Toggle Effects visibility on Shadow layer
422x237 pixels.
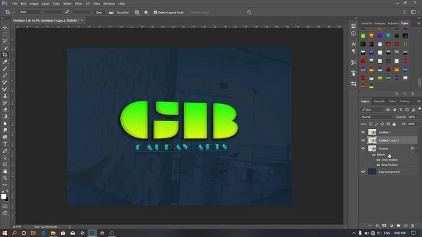click(x=374, y=155)
